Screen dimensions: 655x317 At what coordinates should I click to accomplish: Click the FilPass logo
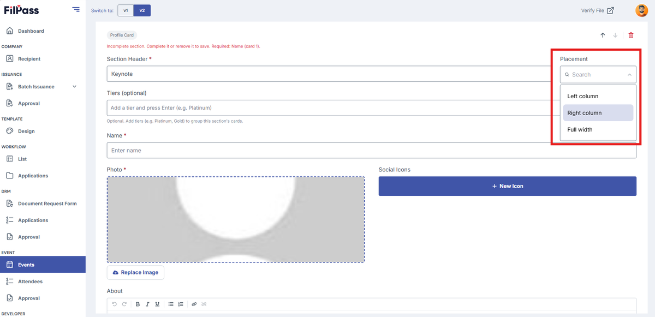coord(21,10)
